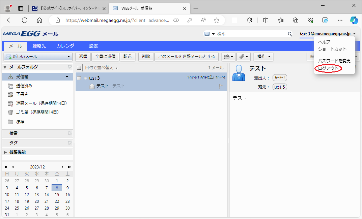Screen dimensions: 362x219
Task: Click the search magnifier icon
Action: coord(290,34)
